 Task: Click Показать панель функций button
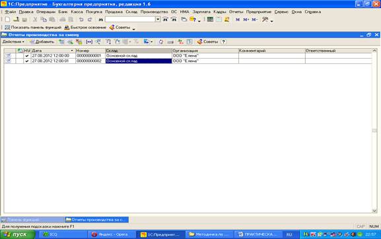[x=33, y=28]
